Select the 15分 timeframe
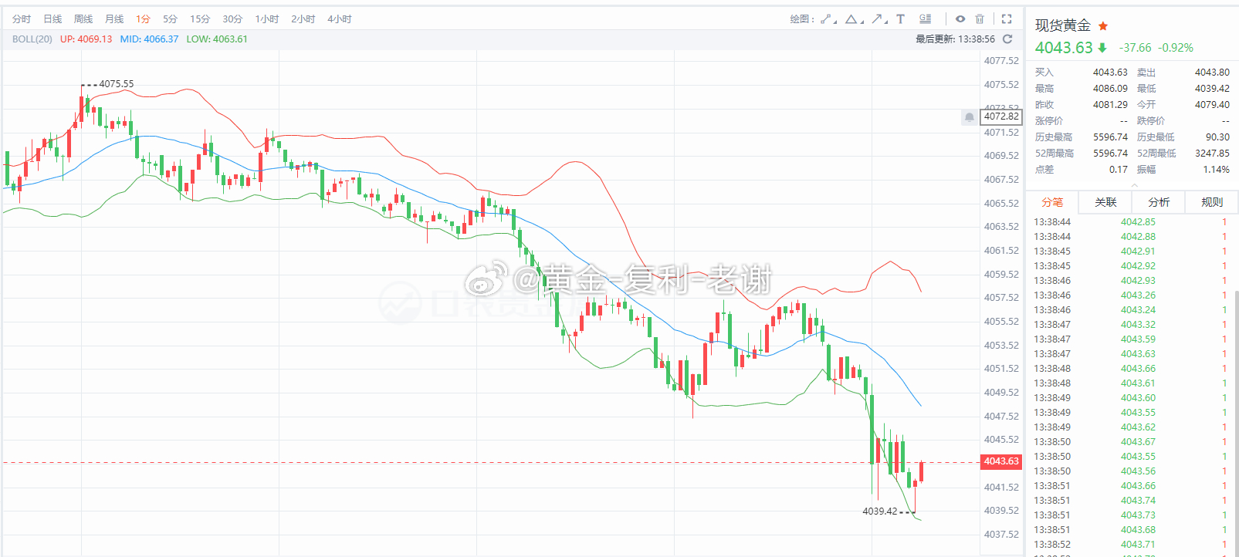This screenshot has width=1239, height=557. tap(200, 19)
